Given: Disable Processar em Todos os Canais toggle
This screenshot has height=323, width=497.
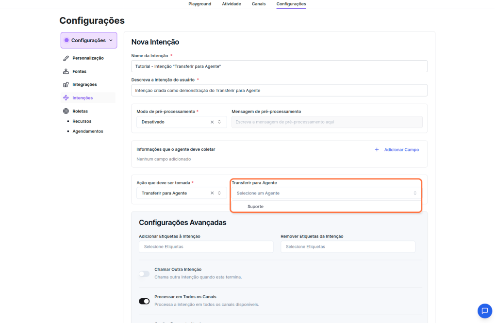Looking at the screenshot, I should click(144, 301).
